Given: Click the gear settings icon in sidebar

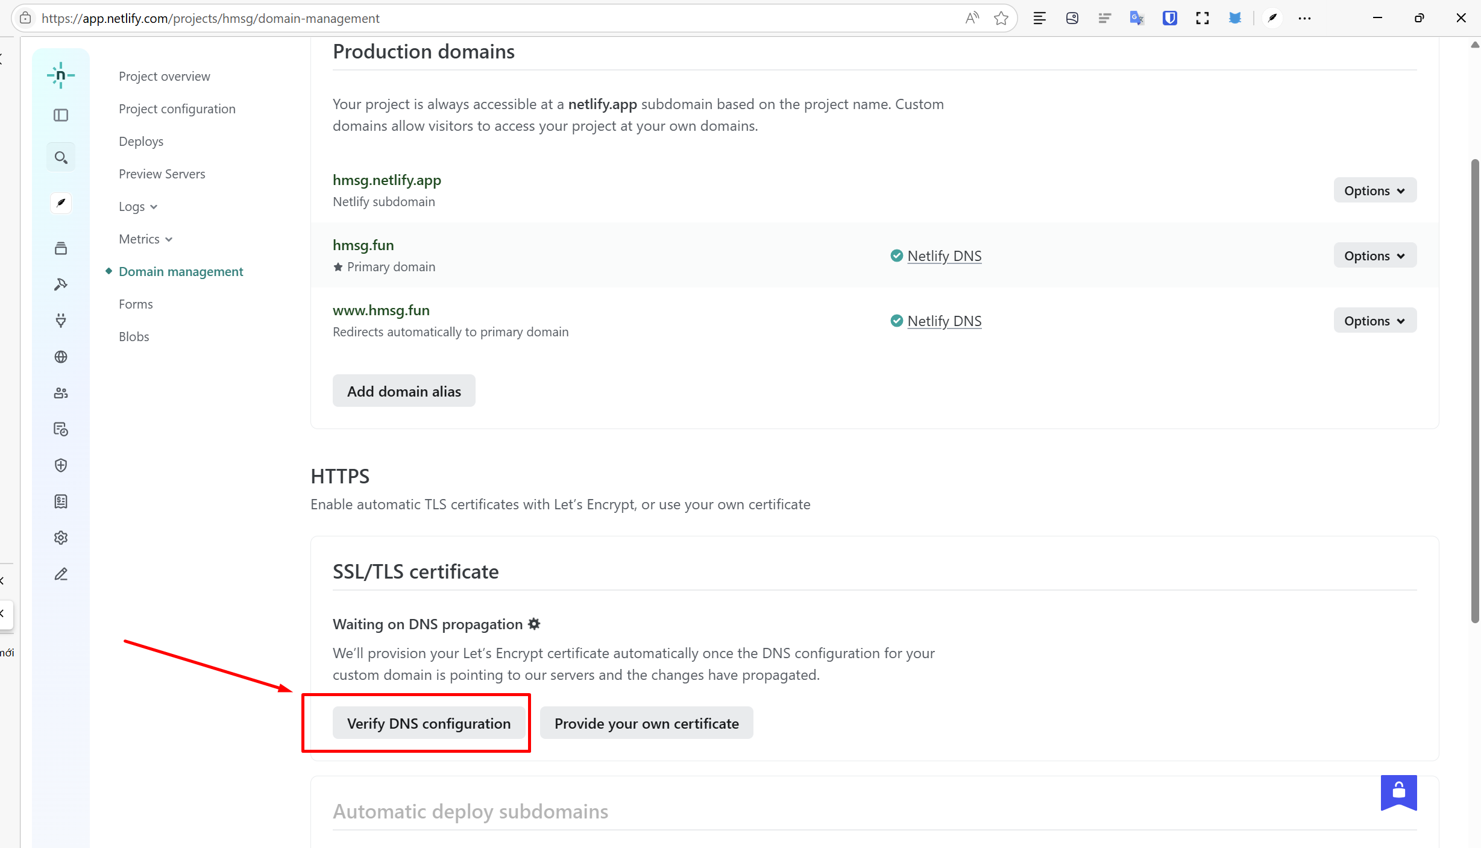Looking at the screenshot, I should click(x=60, y=538).
